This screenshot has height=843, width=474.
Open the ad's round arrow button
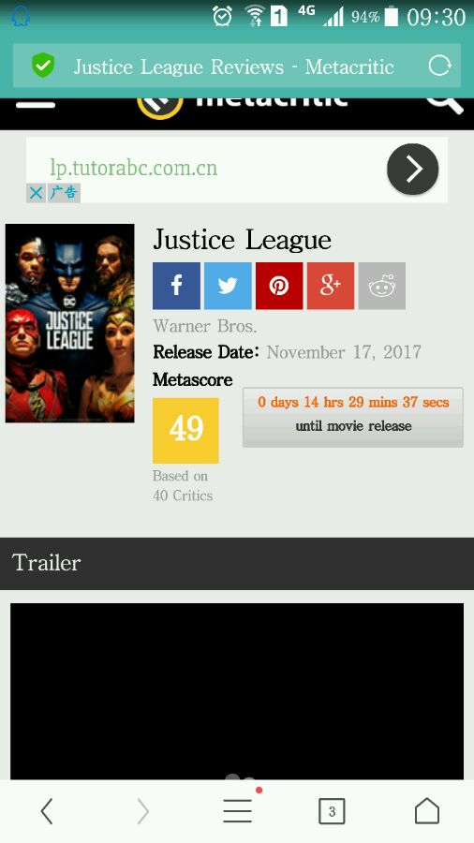pyautogui.click(x=413, y=170)
